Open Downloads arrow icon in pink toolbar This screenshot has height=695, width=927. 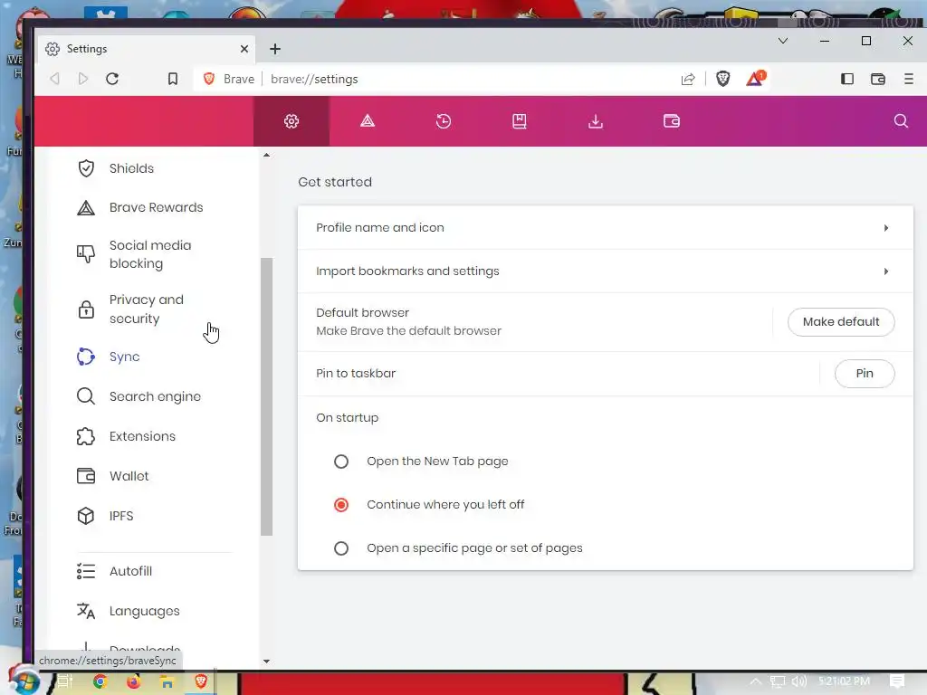pos(596,121)
